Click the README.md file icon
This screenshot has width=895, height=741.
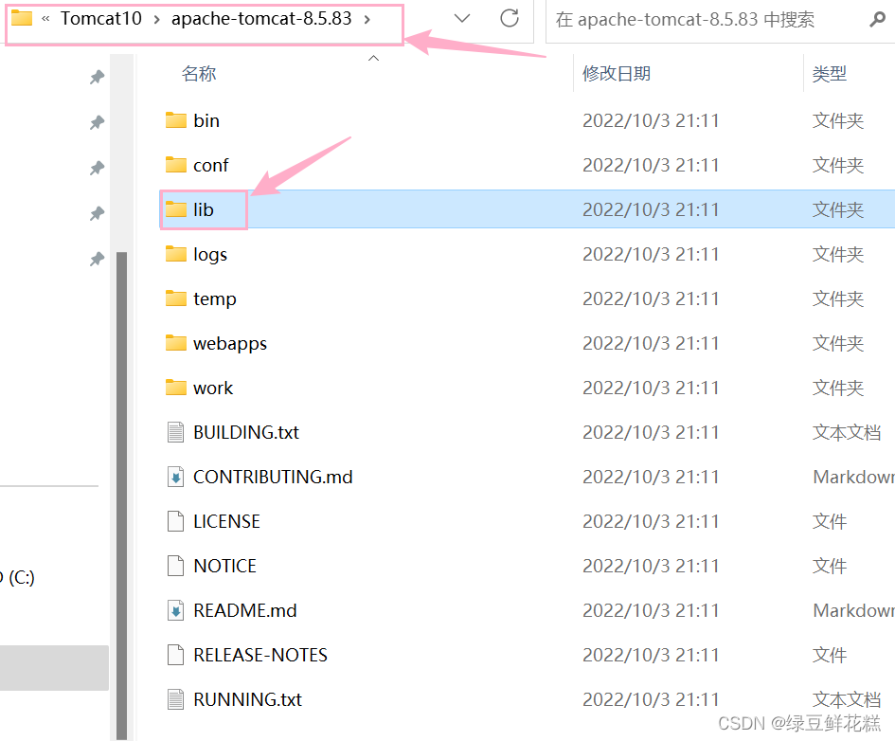[176, 610]
